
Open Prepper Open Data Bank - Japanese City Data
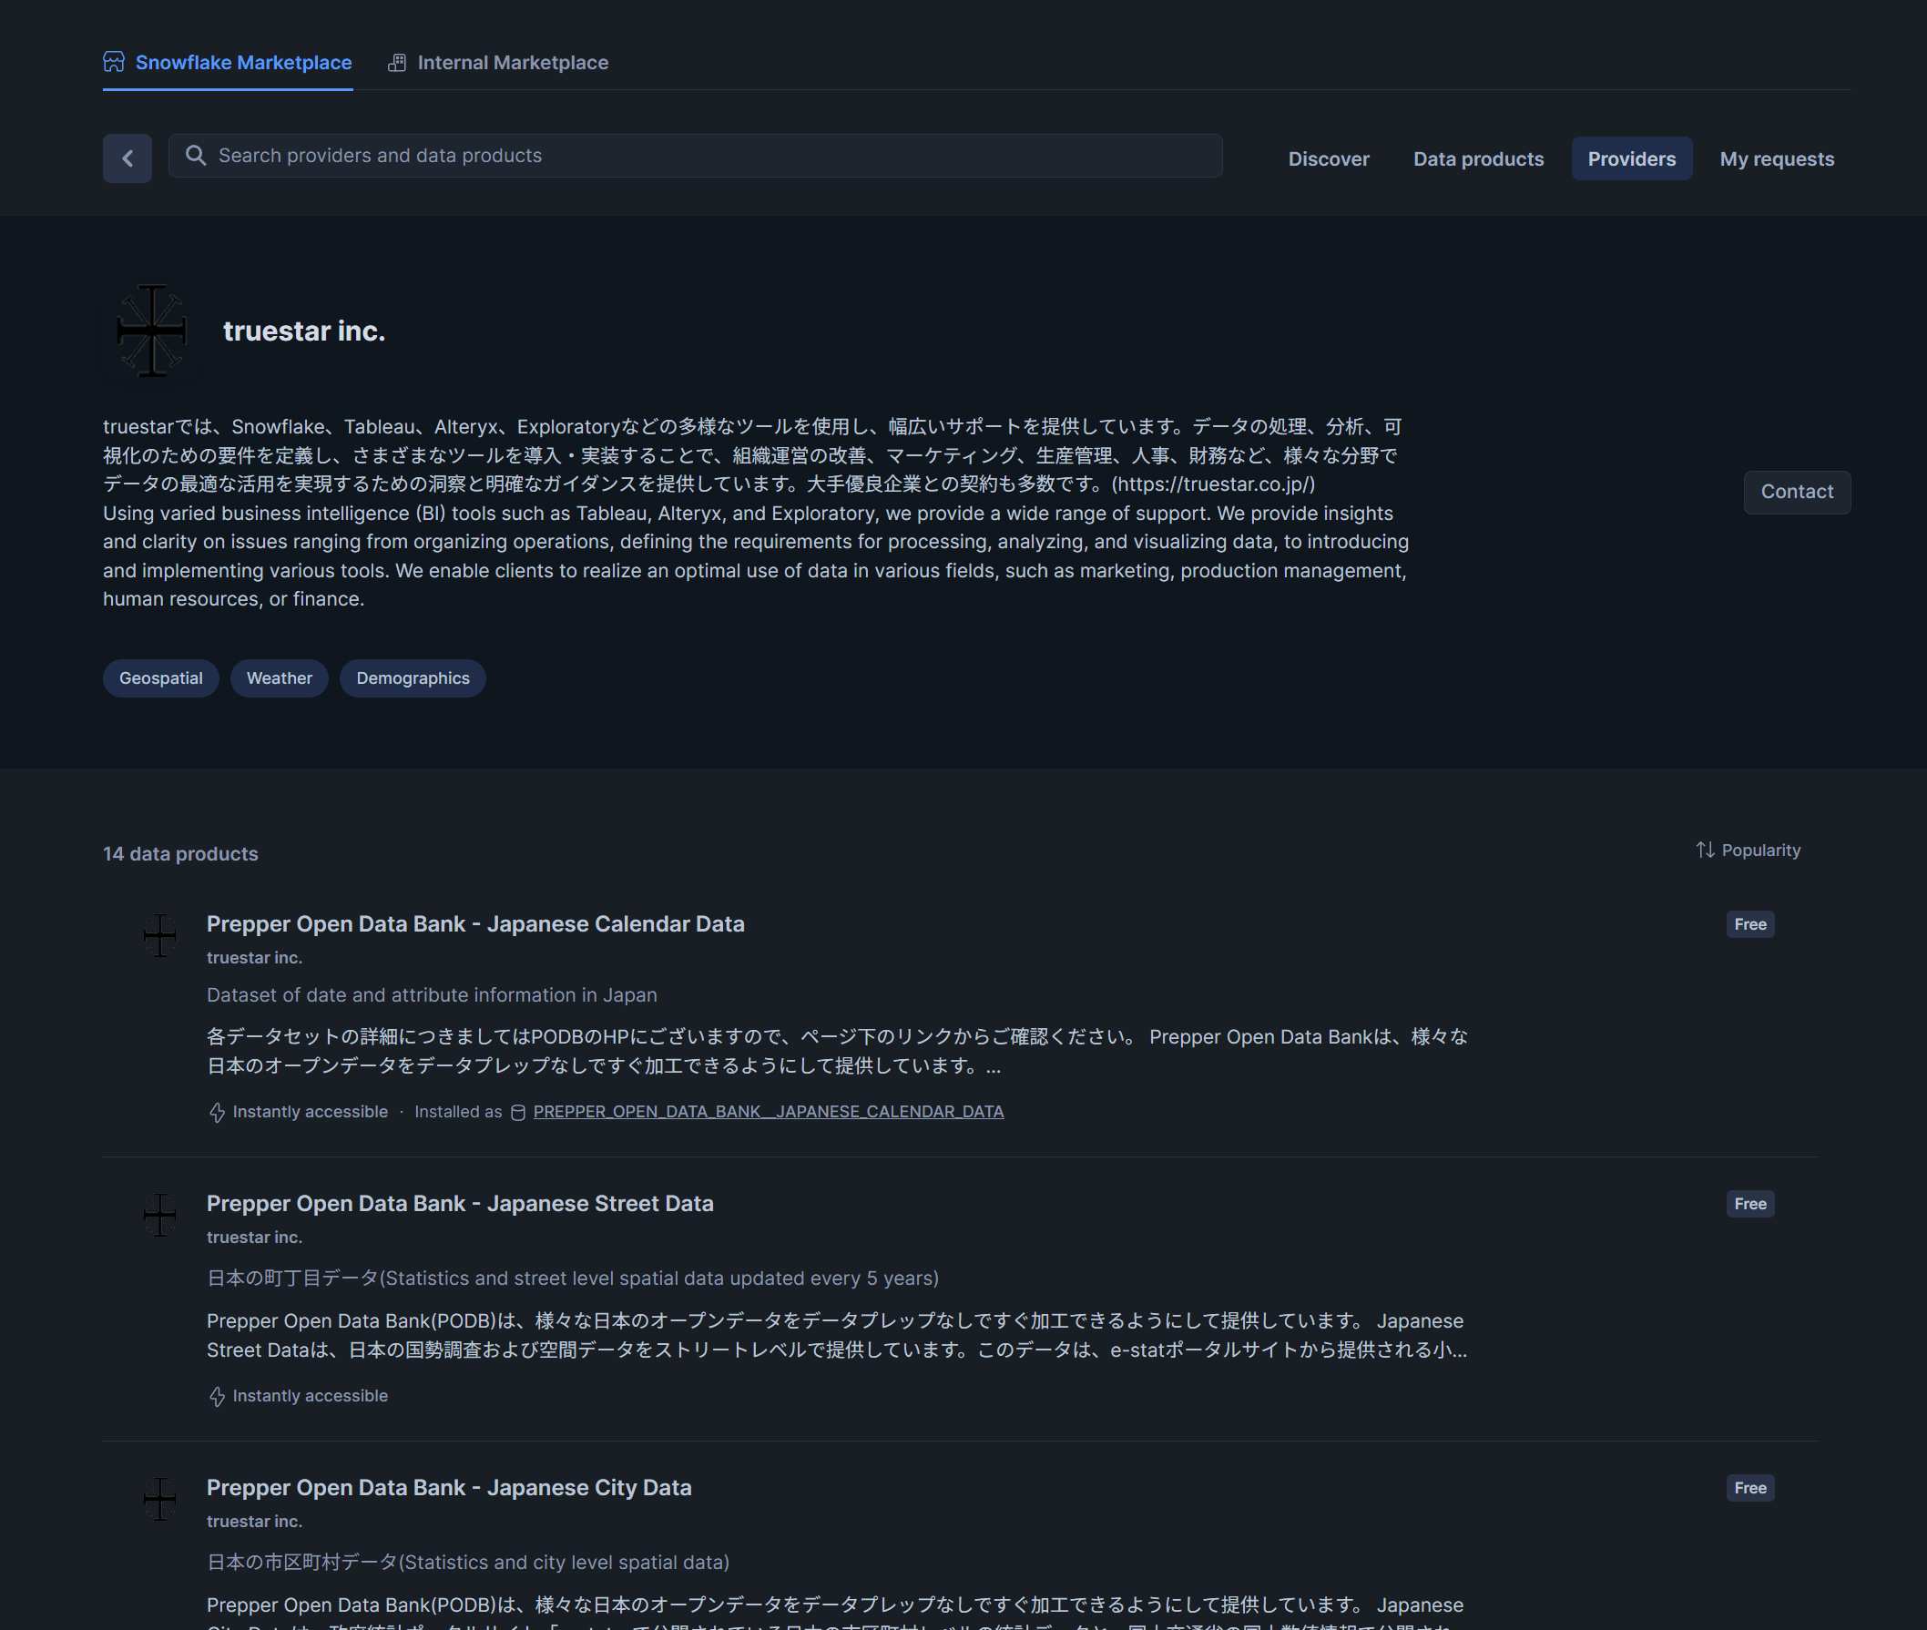[x=448, y=1488]
